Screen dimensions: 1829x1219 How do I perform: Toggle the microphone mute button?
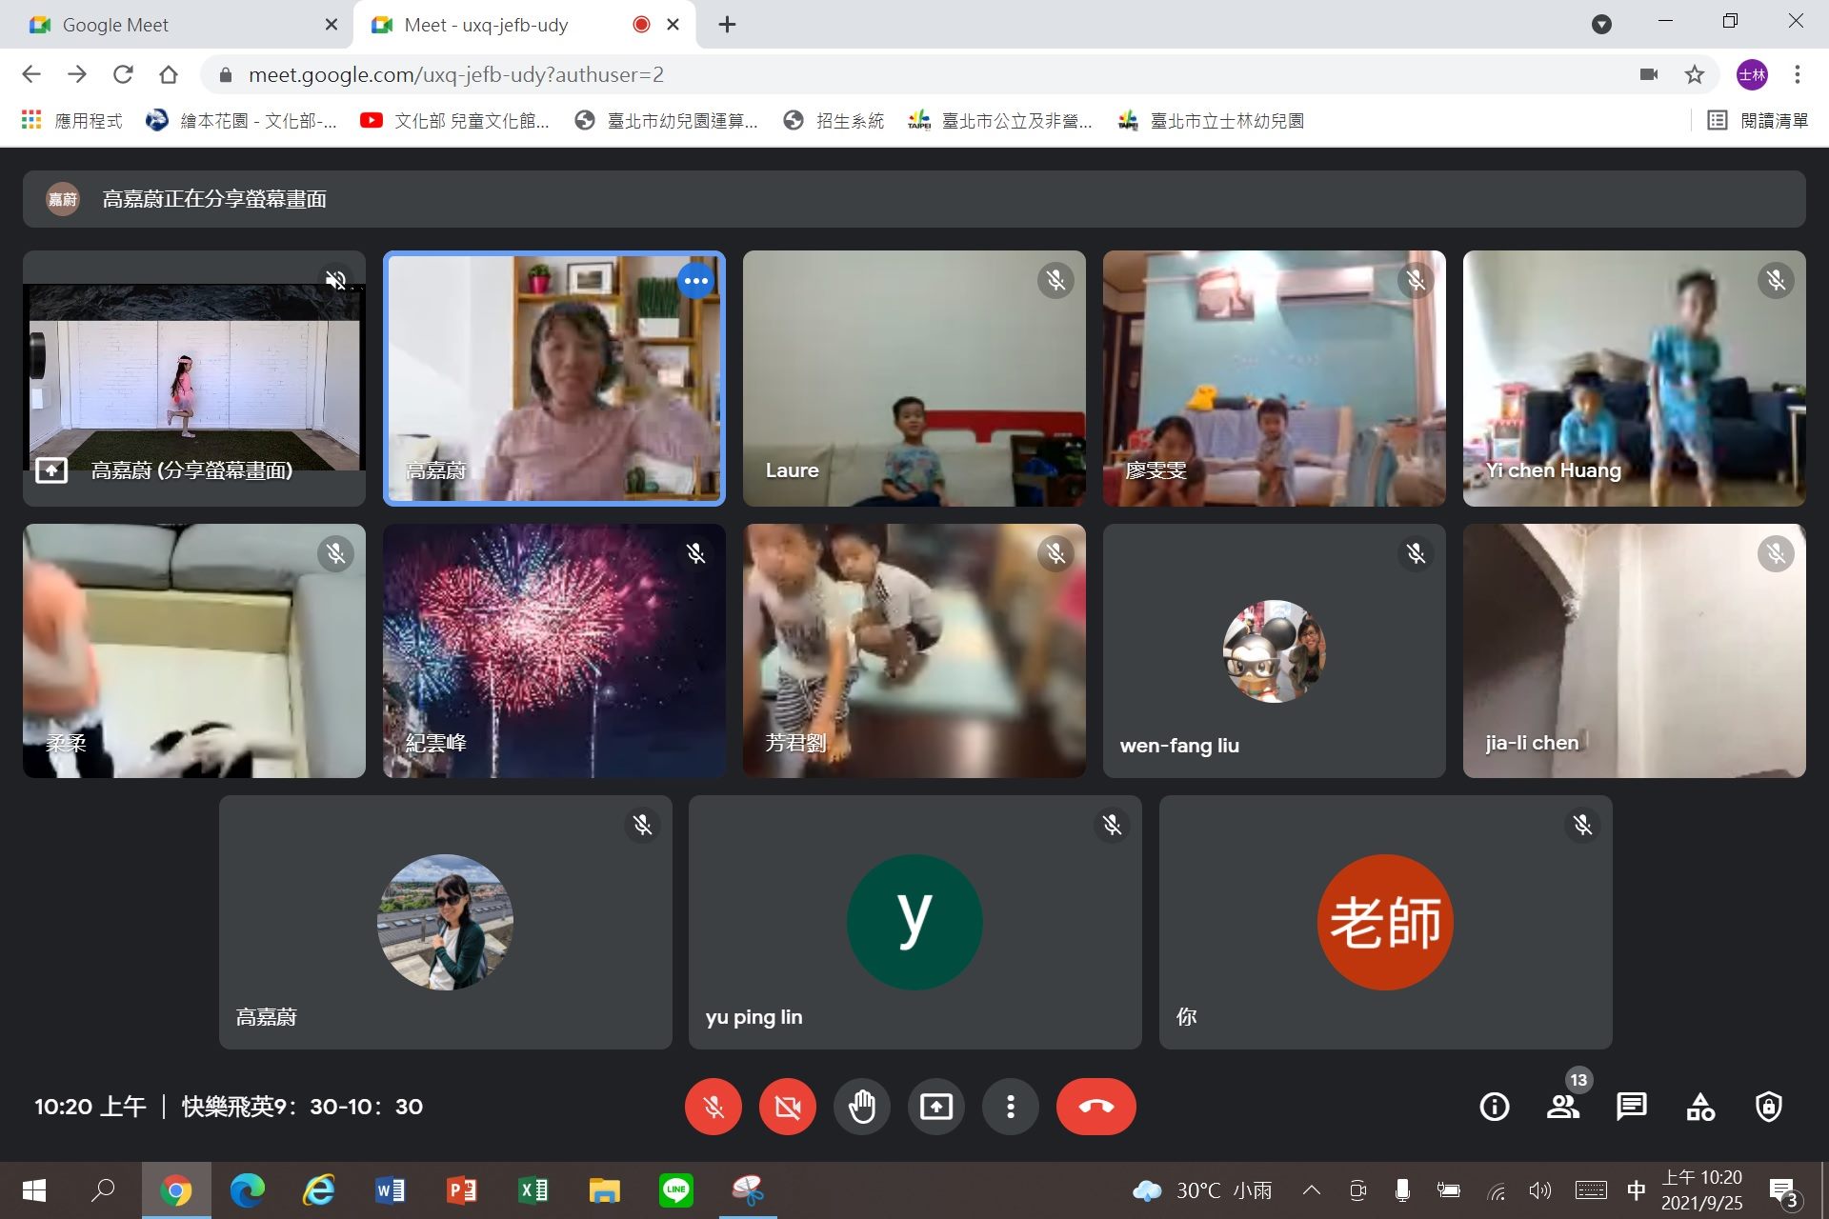pos(714,1107)
